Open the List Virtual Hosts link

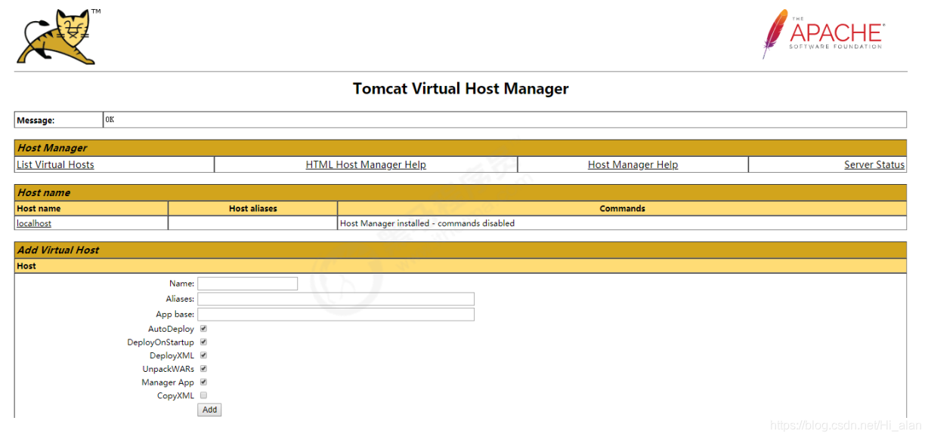[x=55, y=164]
